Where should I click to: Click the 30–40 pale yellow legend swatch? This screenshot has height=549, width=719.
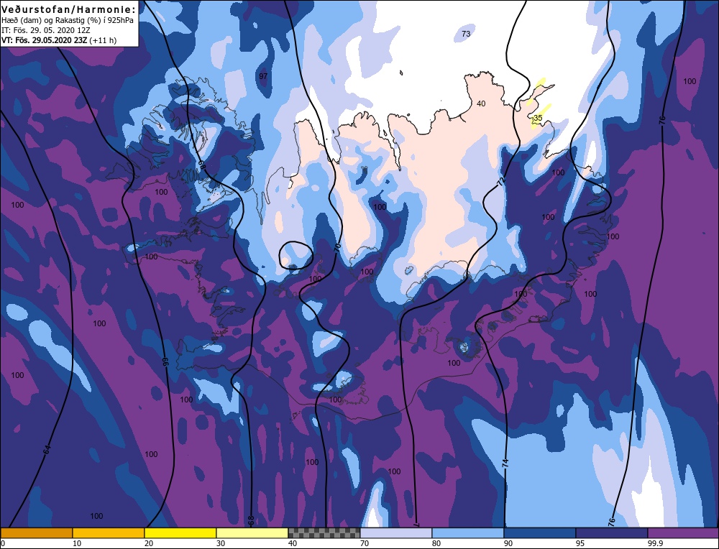pyautogui.click(x=252, y=533)
